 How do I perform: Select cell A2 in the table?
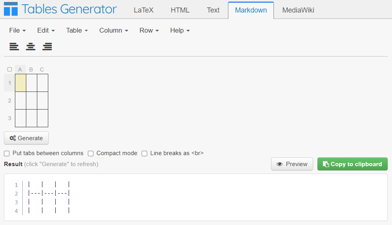(x=20, y=101)
